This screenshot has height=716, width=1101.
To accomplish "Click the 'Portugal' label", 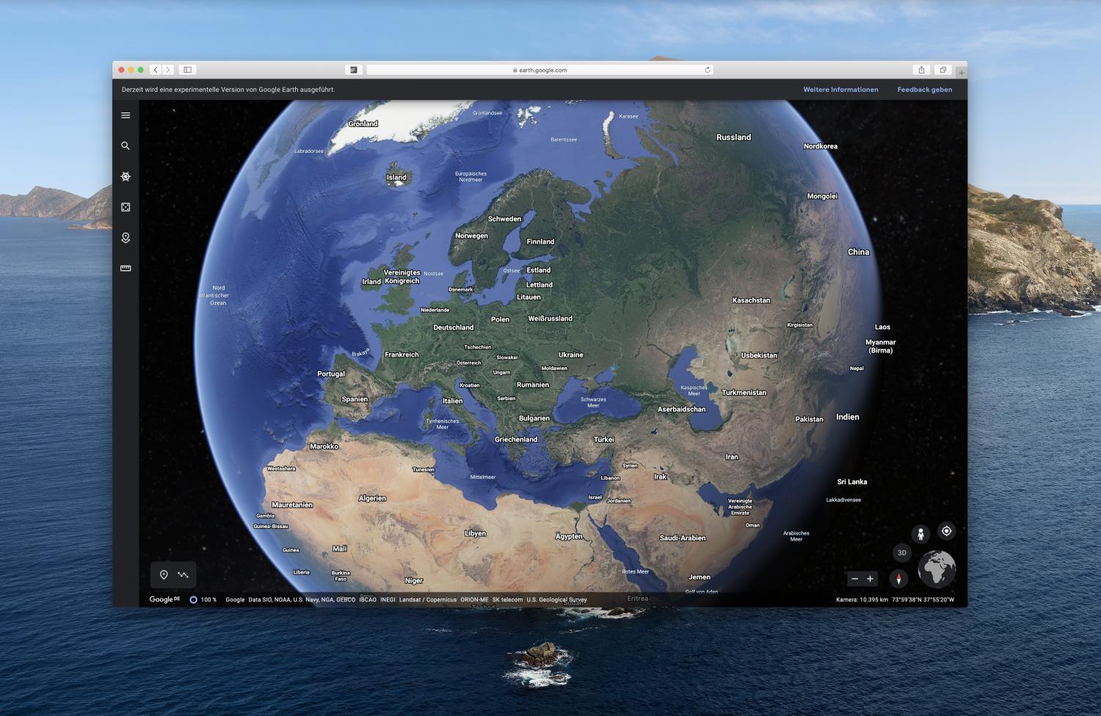I will click(331, 374).
